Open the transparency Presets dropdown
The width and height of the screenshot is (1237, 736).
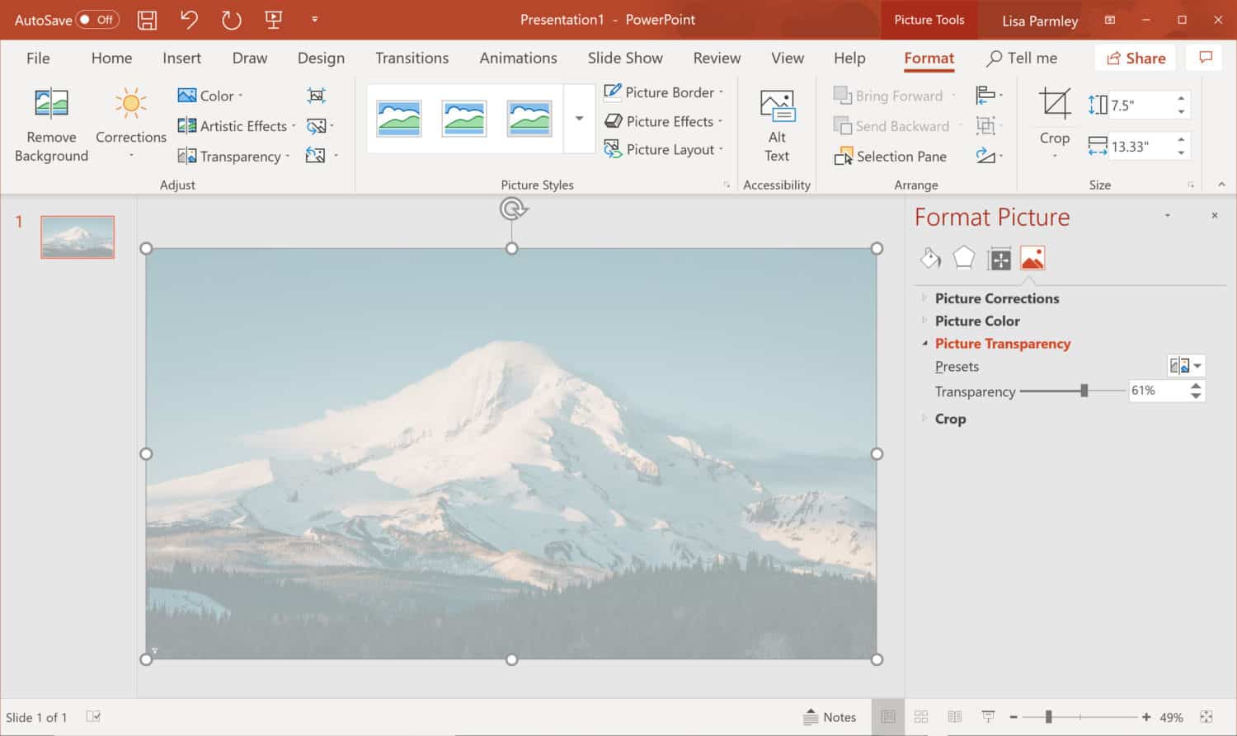coord(1186,365)
